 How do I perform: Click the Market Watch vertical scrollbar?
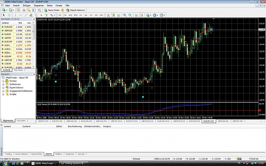click(34, 31)
